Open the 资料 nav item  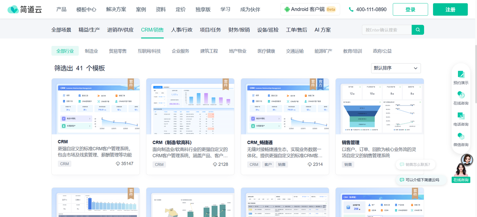coord(161,9)
